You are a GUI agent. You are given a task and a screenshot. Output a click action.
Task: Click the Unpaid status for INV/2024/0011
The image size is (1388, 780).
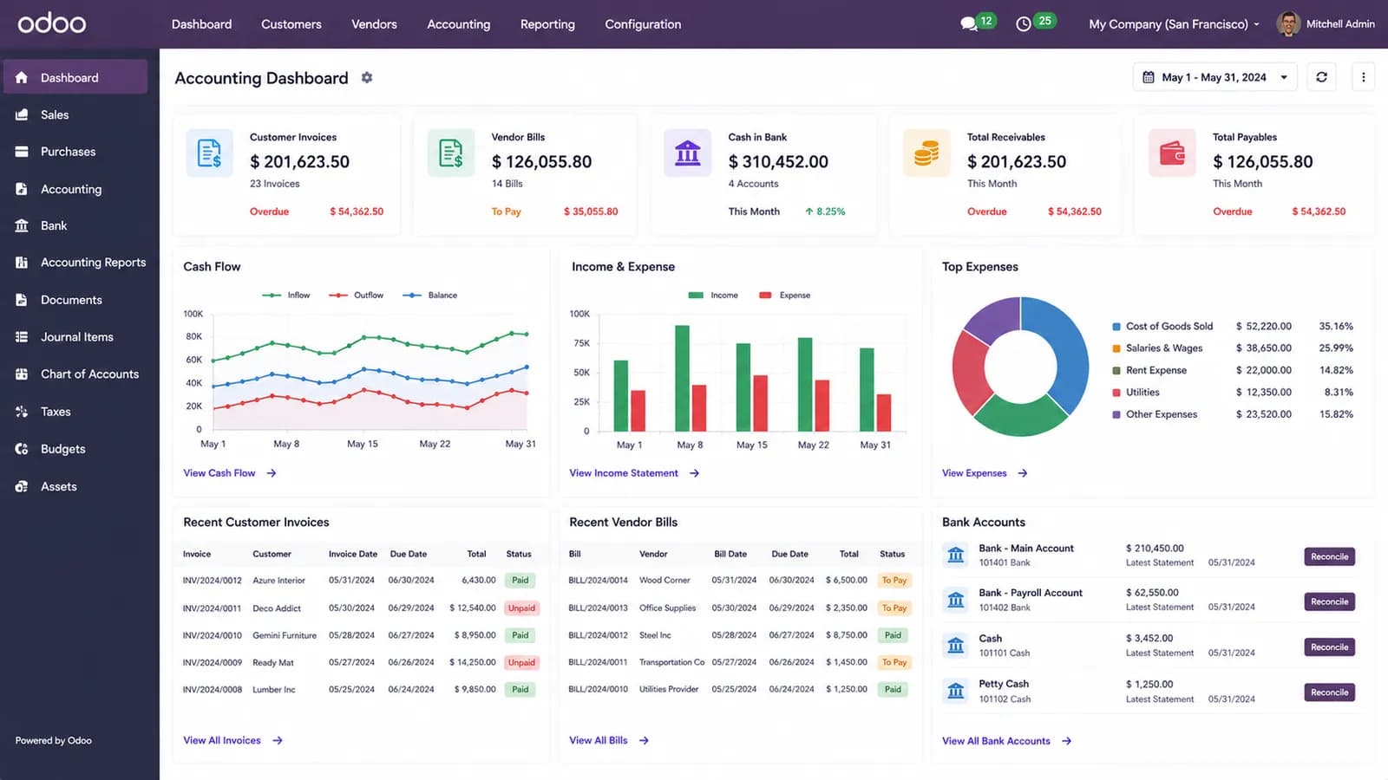click(x=521, y=608)
